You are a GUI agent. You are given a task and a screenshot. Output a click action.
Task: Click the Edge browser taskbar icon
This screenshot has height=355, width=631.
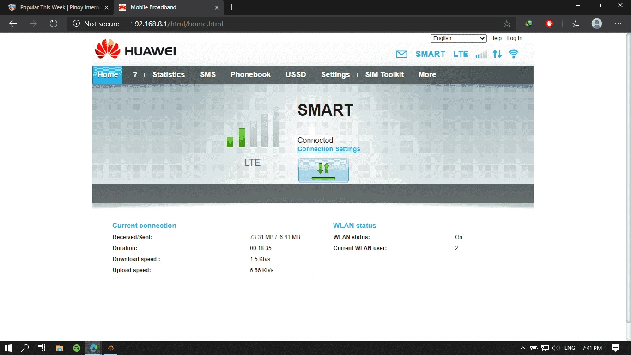tap(94, 348)
